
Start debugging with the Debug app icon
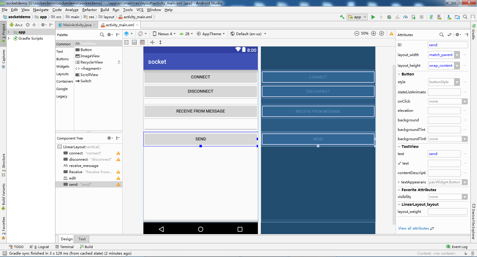click(x=389, y=17)
